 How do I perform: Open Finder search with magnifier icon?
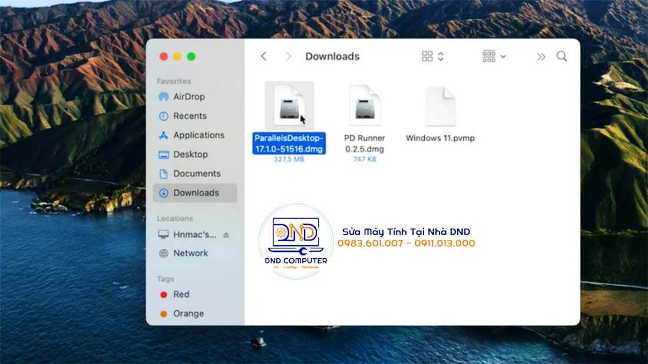click(x=561, y=56)
